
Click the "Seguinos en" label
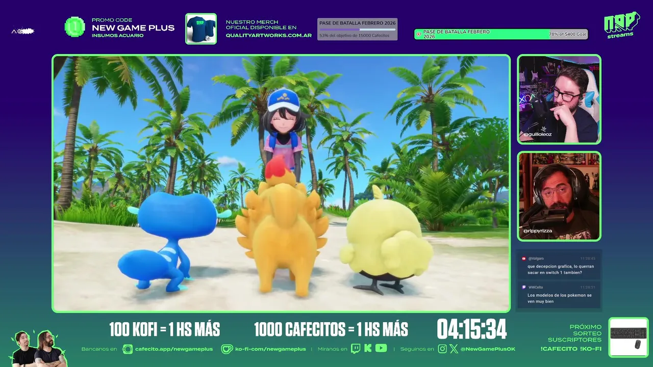[x=417, y=349]
